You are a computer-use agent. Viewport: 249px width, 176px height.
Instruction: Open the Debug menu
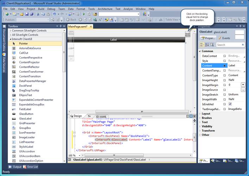(51, 9)
